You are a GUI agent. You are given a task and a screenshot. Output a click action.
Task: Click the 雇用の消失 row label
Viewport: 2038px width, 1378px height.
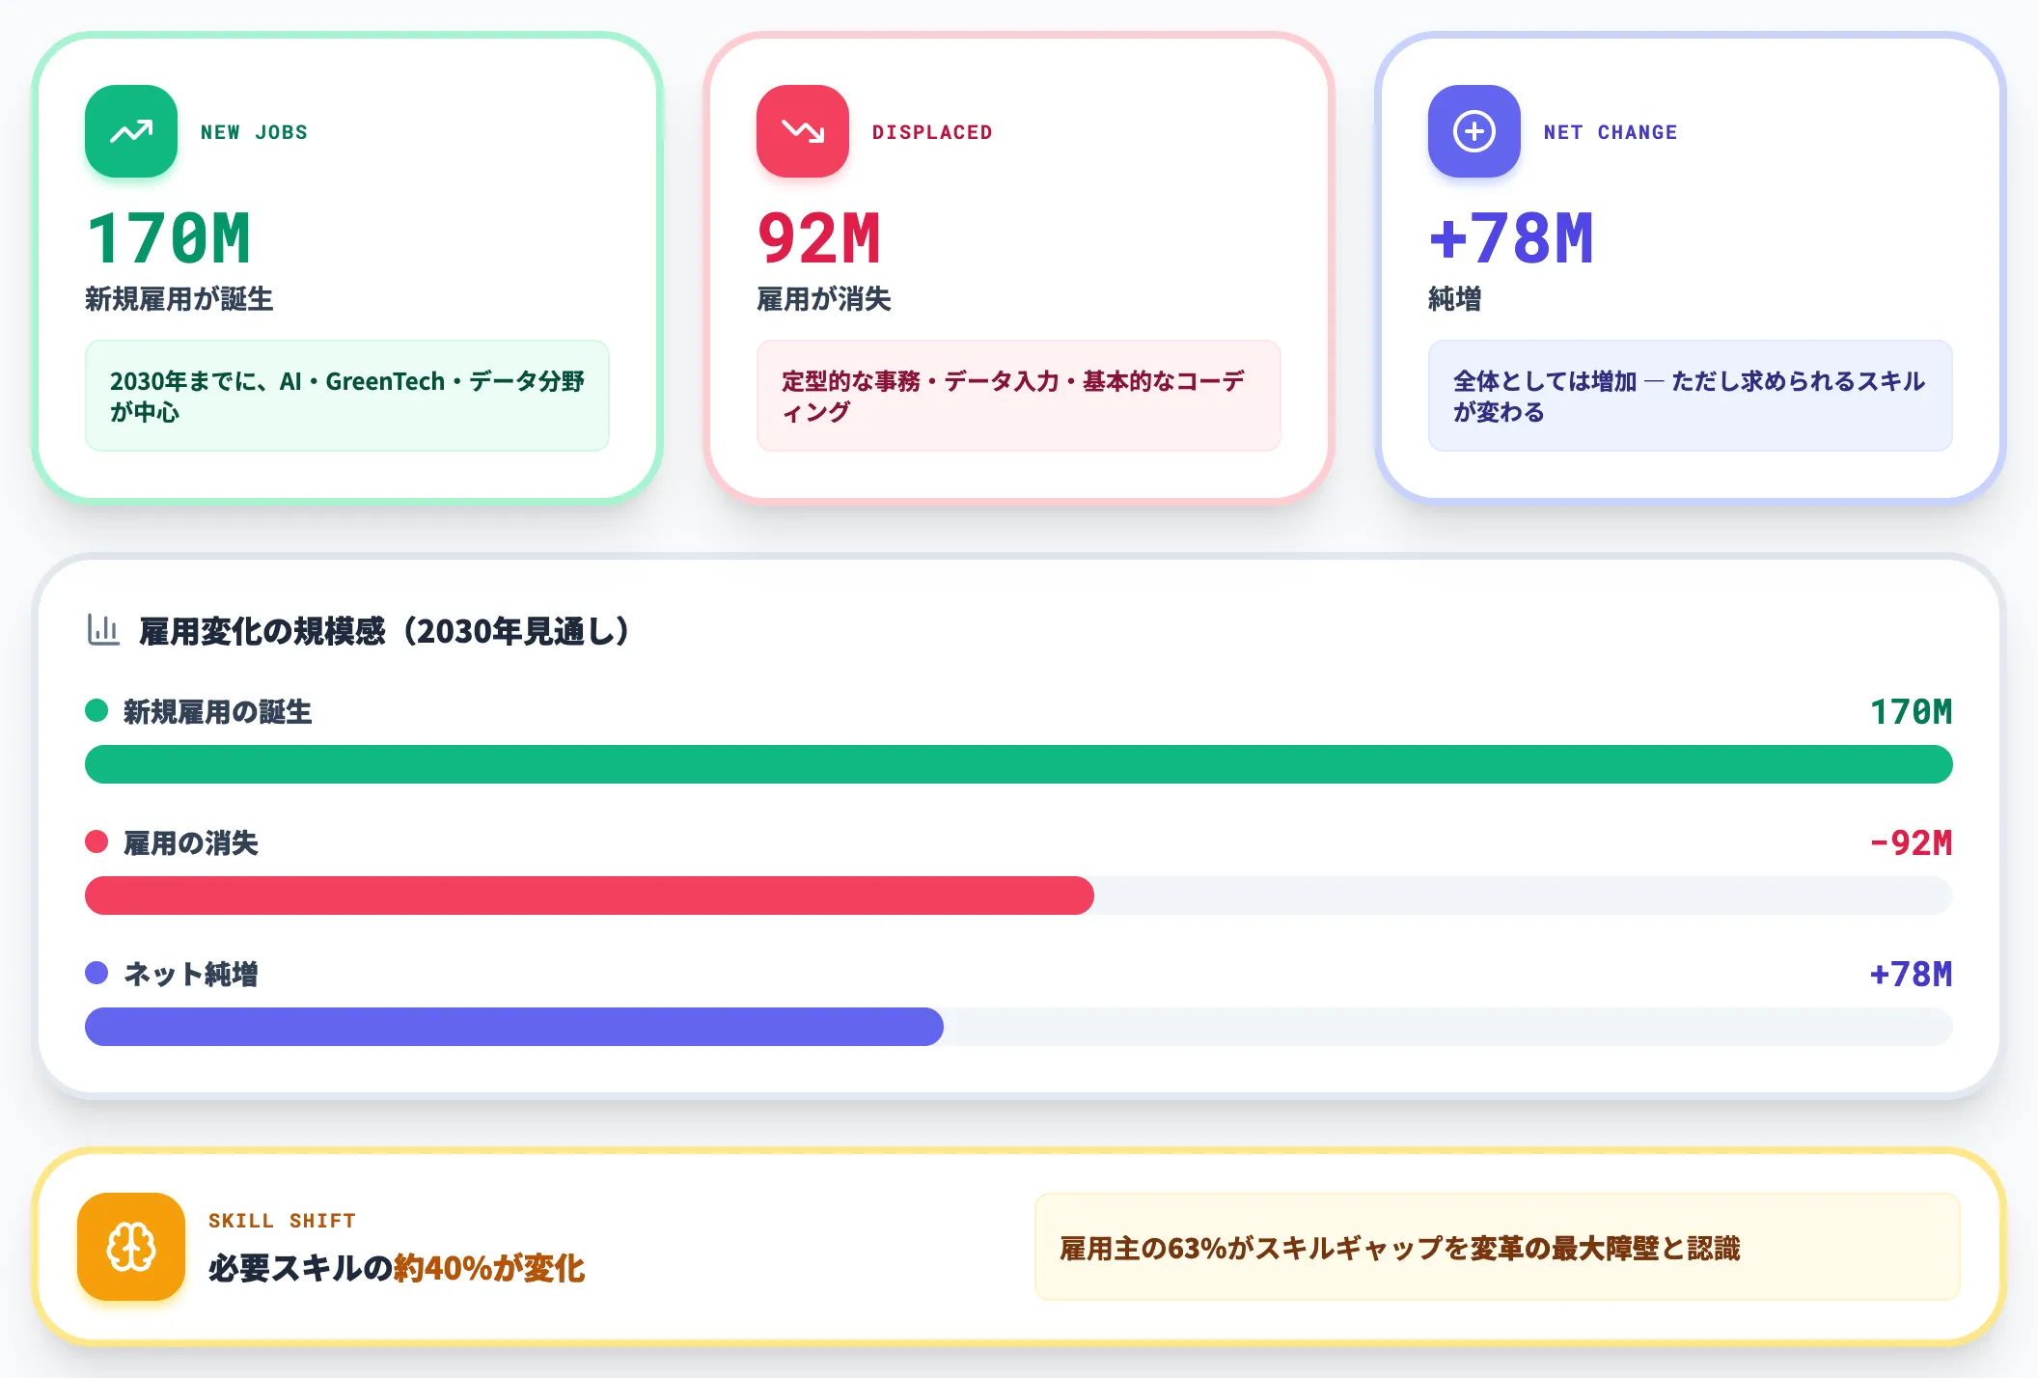[191, 843]
